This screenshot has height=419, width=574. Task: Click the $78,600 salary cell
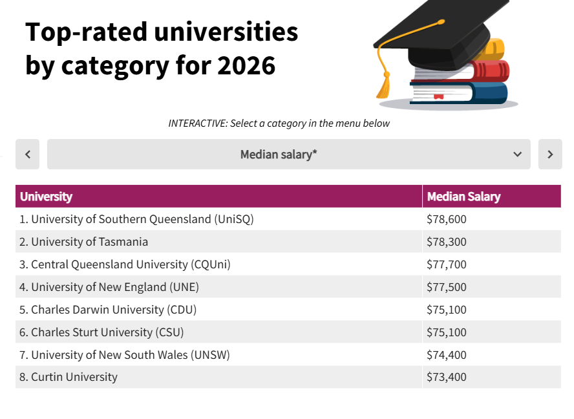click(447, 219)
